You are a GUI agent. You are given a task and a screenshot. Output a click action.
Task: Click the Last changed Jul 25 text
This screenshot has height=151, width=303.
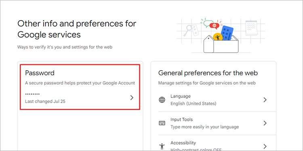[x=45, y=101]
